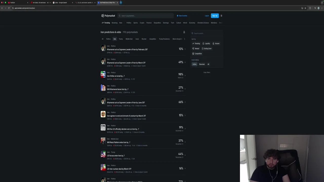The height and width of the screenshot is (182, 324).
Task: Select the Nuclear tag filter
Action: point(144,39)
